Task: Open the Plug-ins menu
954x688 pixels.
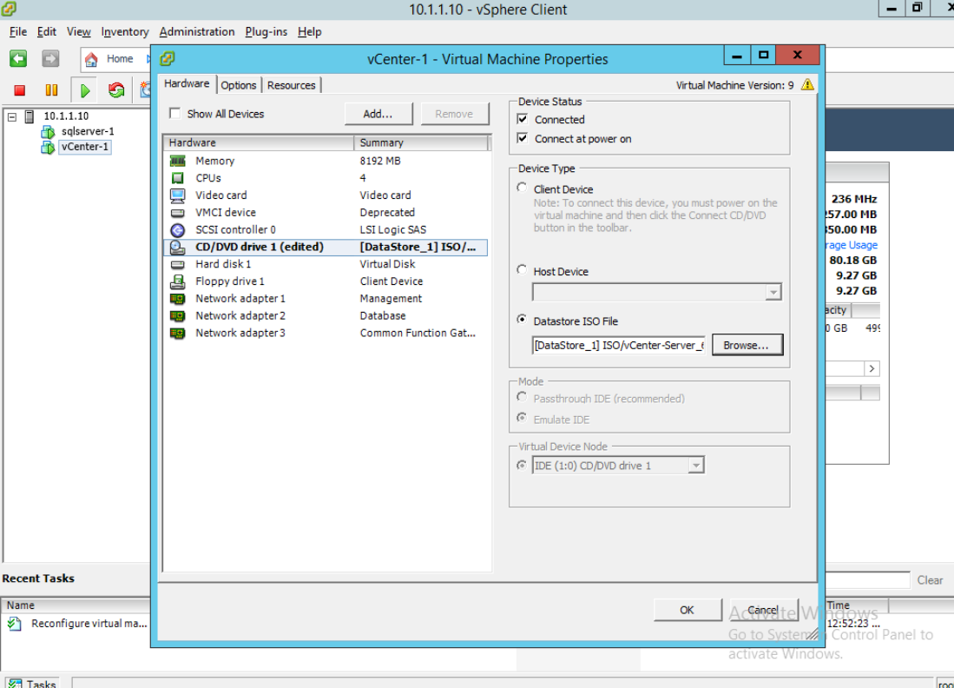Action: point(266,31)
